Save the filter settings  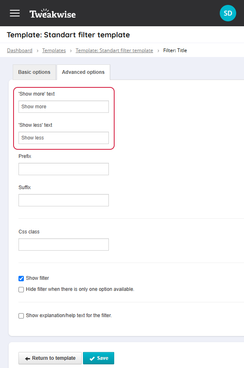pyautogui.click(x=99, y=358)
